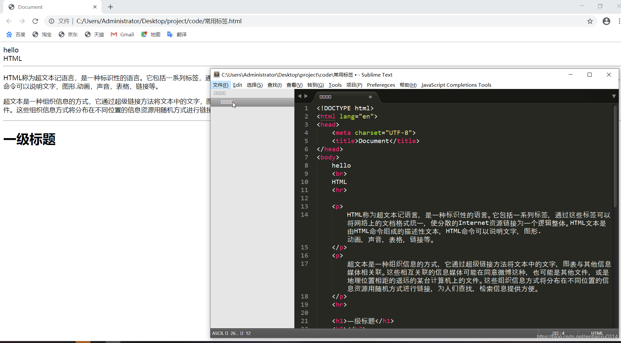
Task: Click the Chrome back arrow
Action: coord(9,21)
